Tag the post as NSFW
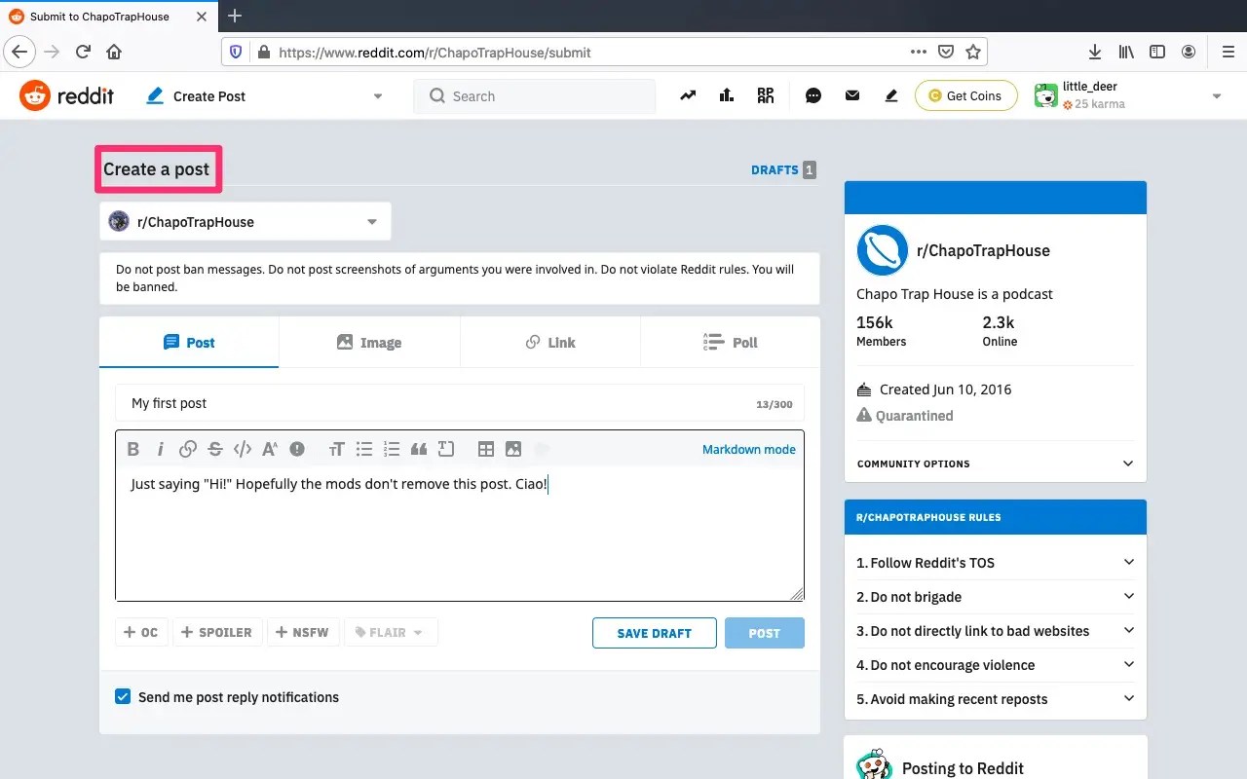The height and width of the screenshot is (779, 1247). click(303, 632)
